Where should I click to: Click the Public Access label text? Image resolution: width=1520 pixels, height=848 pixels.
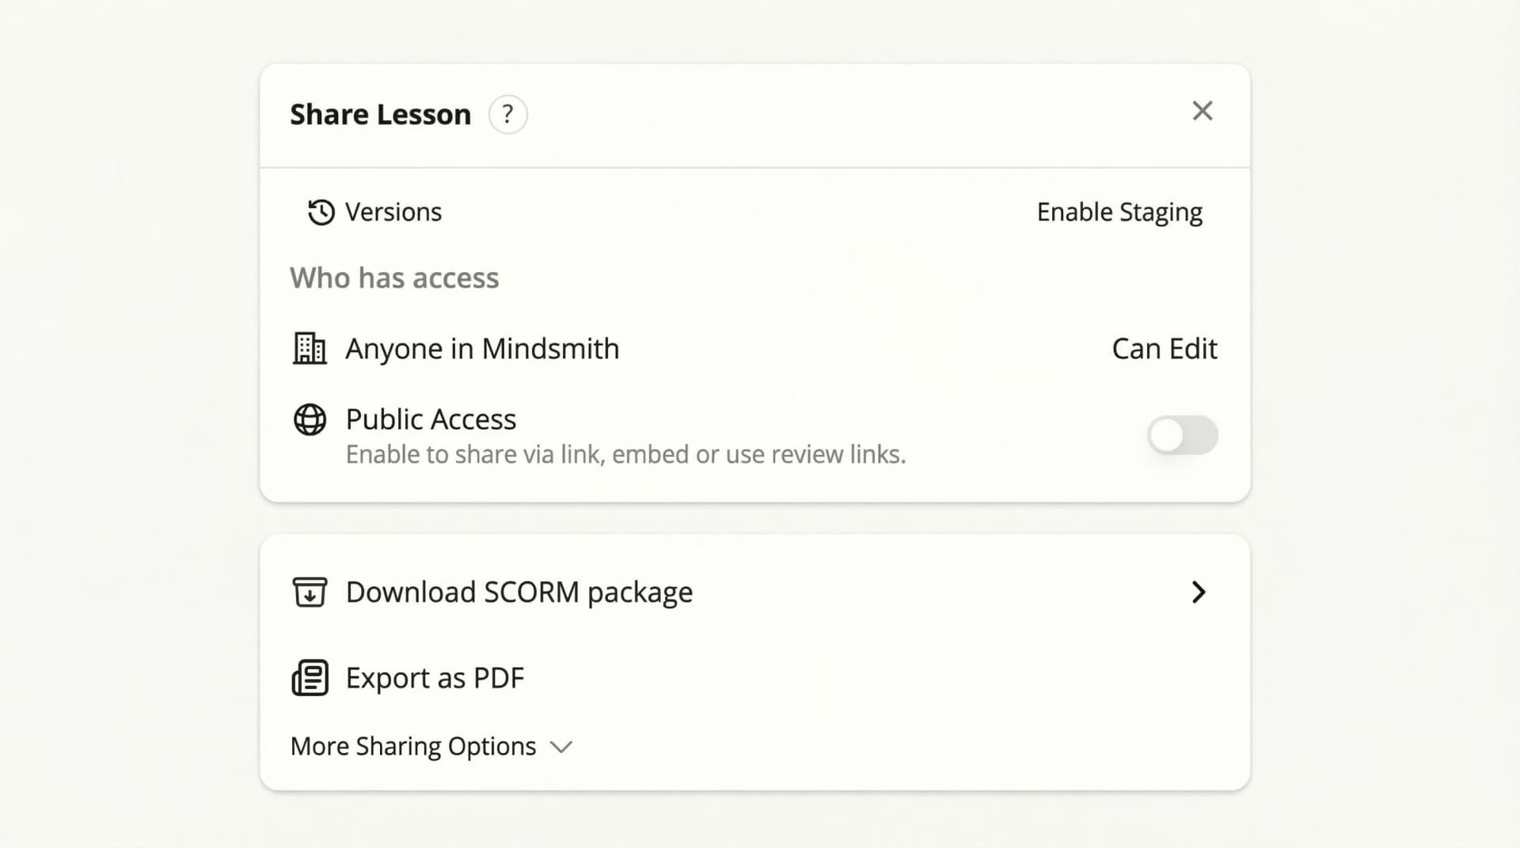pyautogui.click(x=431, y=419)
